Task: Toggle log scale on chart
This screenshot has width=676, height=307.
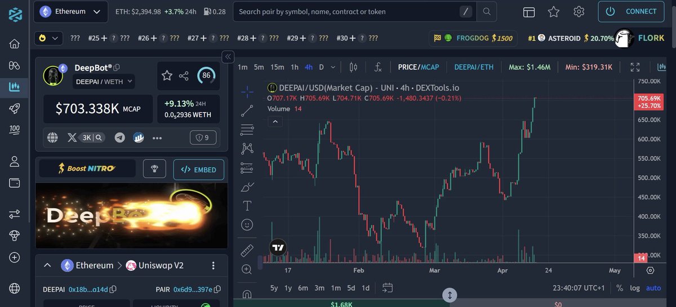Action: [635, 288]
